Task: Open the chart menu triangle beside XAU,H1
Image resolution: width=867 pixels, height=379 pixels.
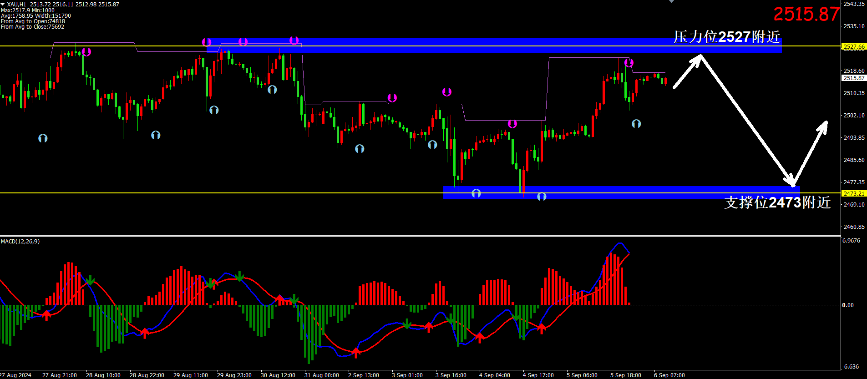Action: (x=3, y=4)
